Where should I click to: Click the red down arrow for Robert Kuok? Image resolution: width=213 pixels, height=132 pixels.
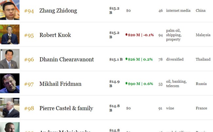126,35
